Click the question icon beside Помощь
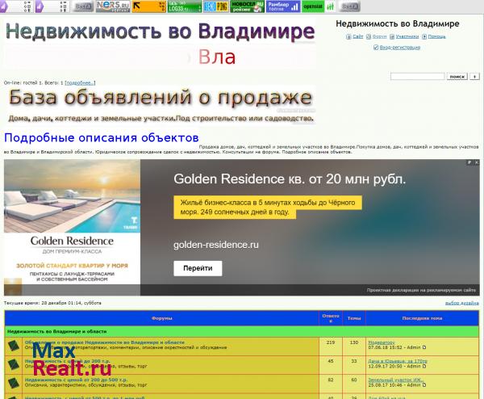The width and height of the screenshot is (484, 399). tap(424, 37)
